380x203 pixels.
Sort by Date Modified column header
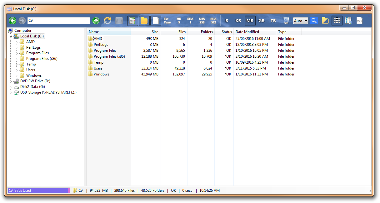pos(255,32)
